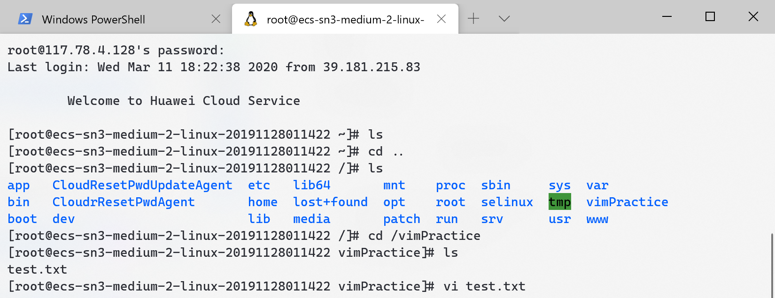
Task: Click the PowerShell icon in first tab
Action: (25, 19)
